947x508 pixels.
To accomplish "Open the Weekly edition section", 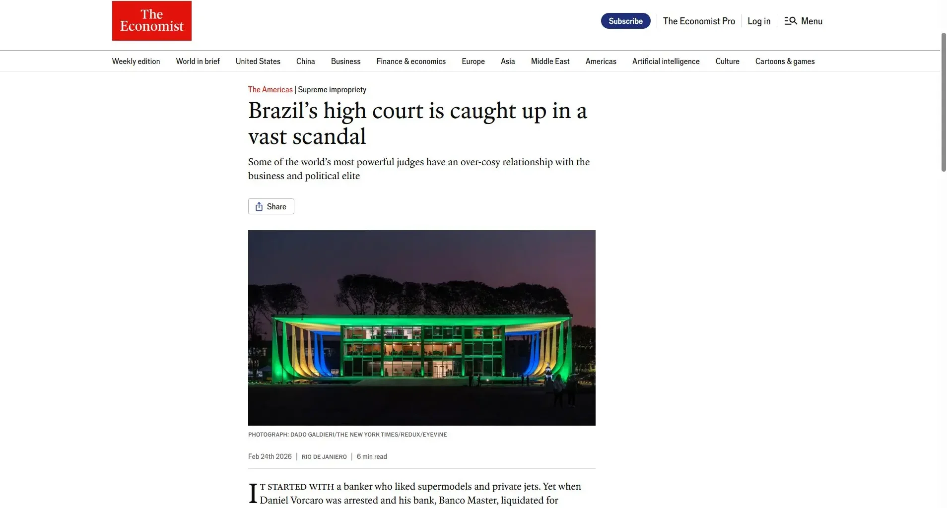I will (136, 61).
